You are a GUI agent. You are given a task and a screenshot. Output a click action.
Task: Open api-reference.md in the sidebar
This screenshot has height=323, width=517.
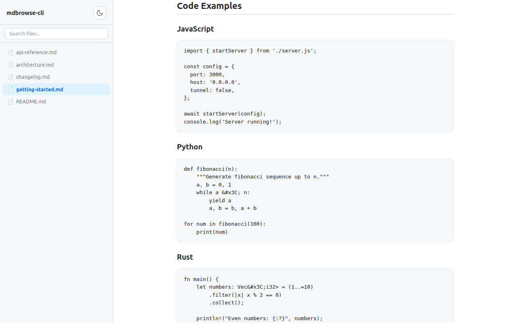point(56,52)
